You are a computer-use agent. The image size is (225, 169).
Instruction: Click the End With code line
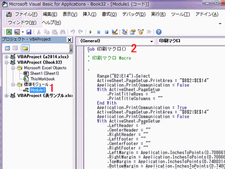[x=107, y=103]
